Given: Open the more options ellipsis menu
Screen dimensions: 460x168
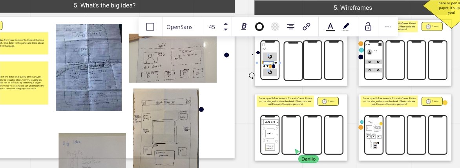Looking at the screenshot, I should pyautogui.click(x=388, y=27).
